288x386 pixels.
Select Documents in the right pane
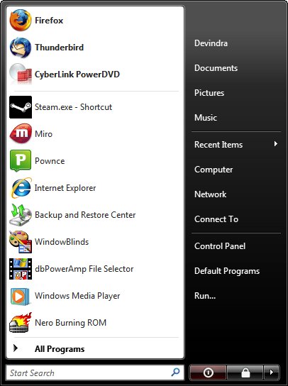click(x=216, y=68)
